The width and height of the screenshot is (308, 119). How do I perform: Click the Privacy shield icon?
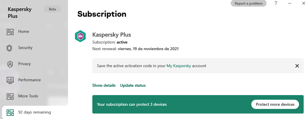[10, 64]
